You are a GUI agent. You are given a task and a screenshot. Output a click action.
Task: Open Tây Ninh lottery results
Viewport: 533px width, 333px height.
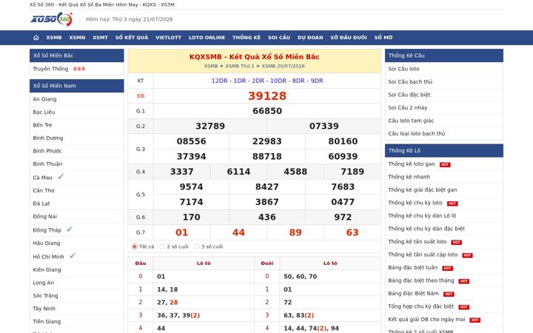[44, 309]
